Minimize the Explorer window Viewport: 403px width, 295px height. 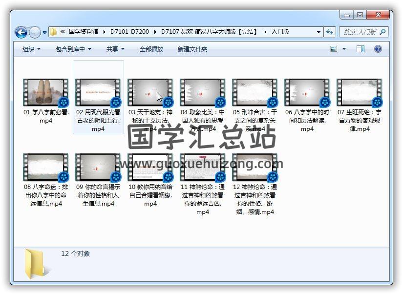347,15
